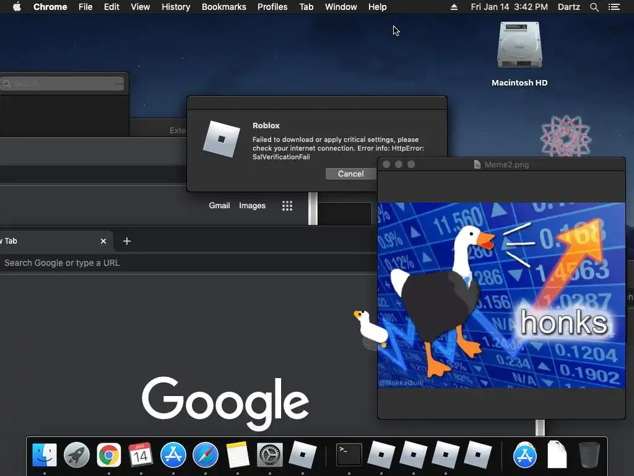
Task: Click the Meme2.png document proxy icon
Action: (477, 164)
